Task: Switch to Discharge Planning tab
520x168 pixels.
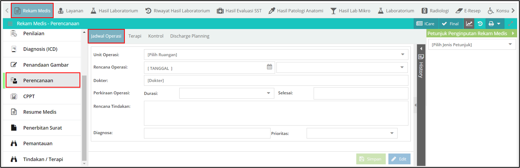Action: (x=190, y=36)
